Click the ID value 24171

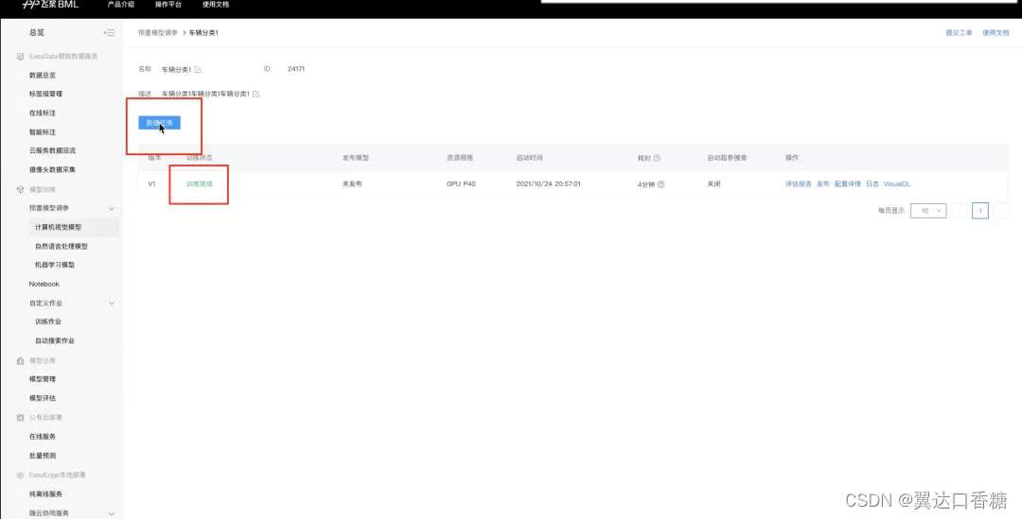296,69
